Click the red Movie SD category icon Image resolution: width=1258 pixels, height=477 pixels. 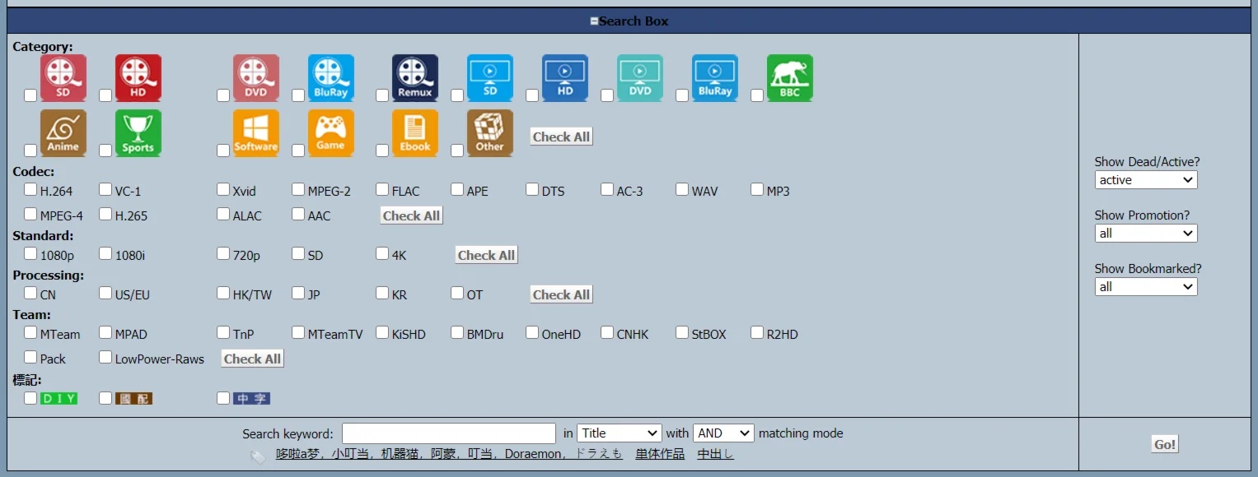[63, 78]
